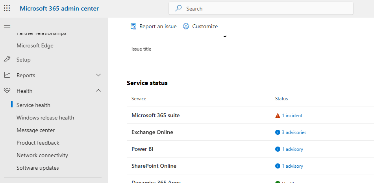Open Windows release health
Viewport: 374px width, 183px height.
[45, 118]
